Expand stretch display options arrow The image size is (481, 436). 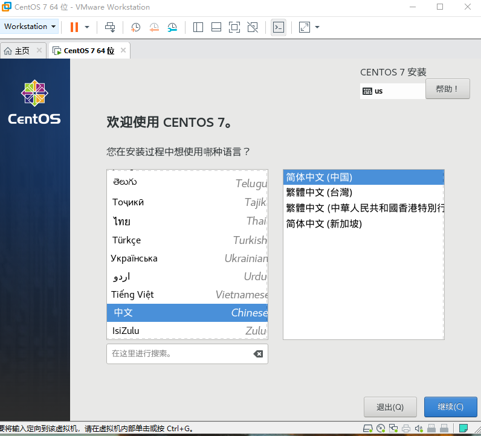[317, 27]
